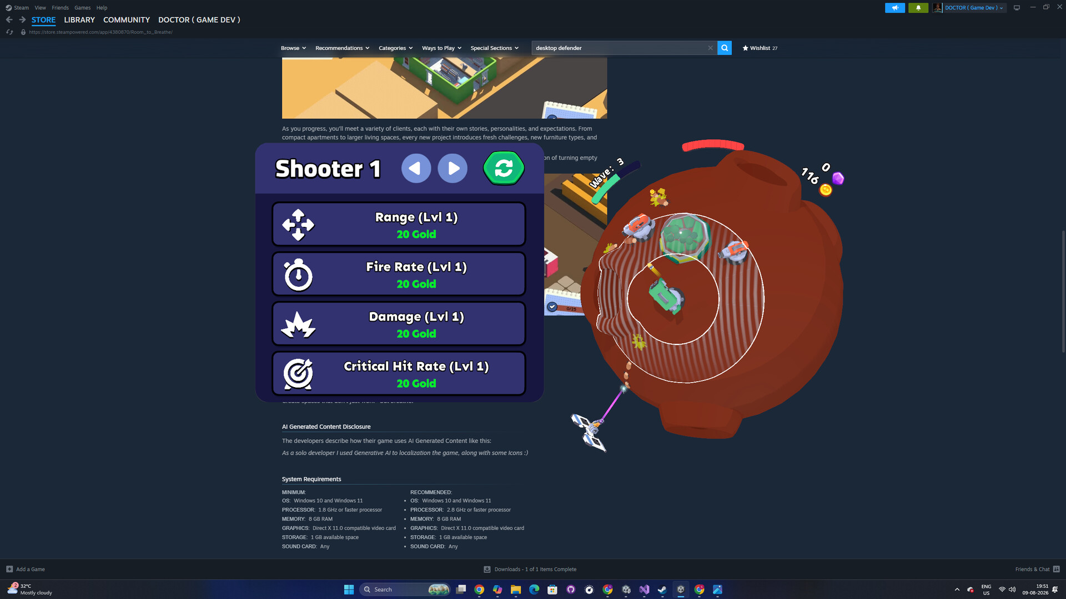Switch to the COMMUNITY tab

tap(127, 20)
